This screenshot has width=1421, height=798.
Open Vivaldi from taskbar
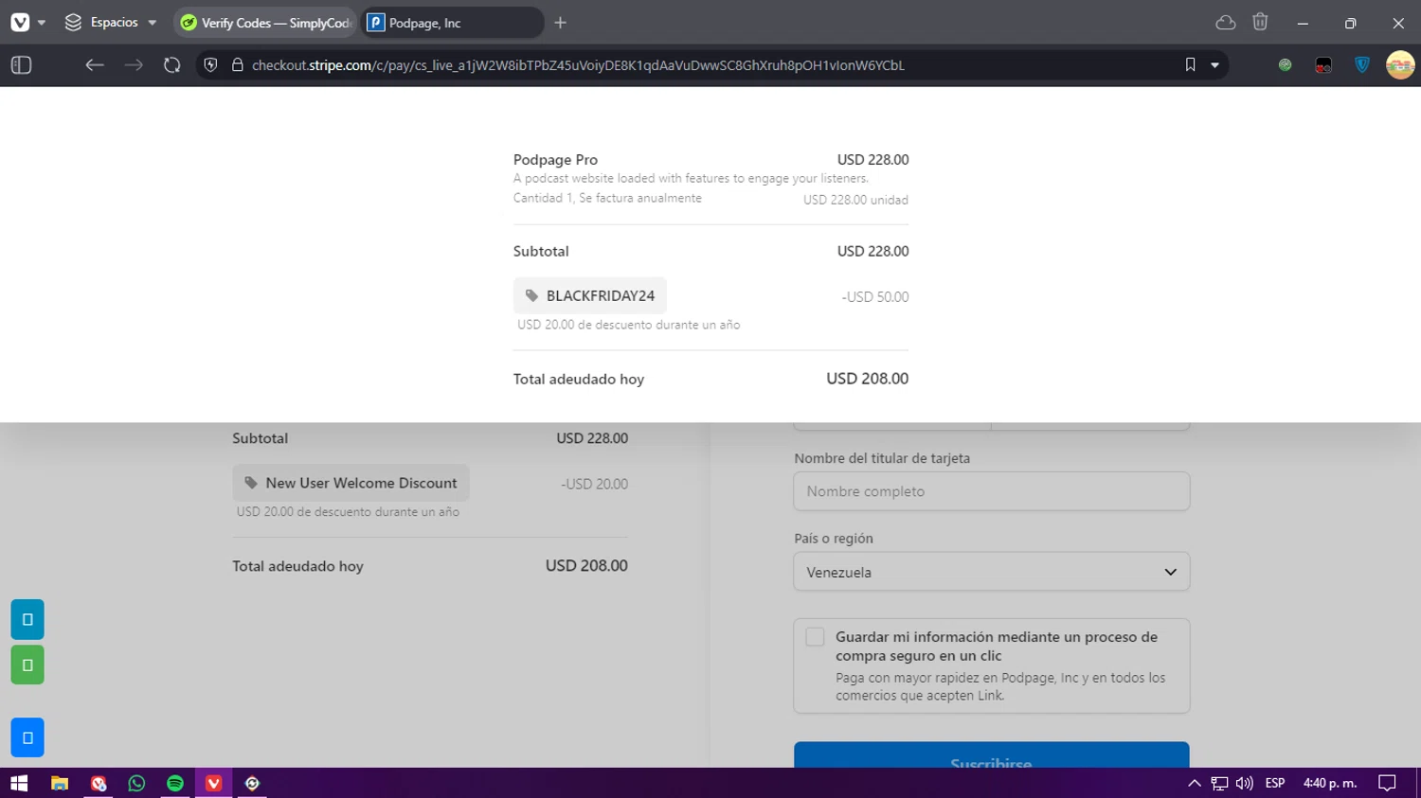click(x=213, y=783)
